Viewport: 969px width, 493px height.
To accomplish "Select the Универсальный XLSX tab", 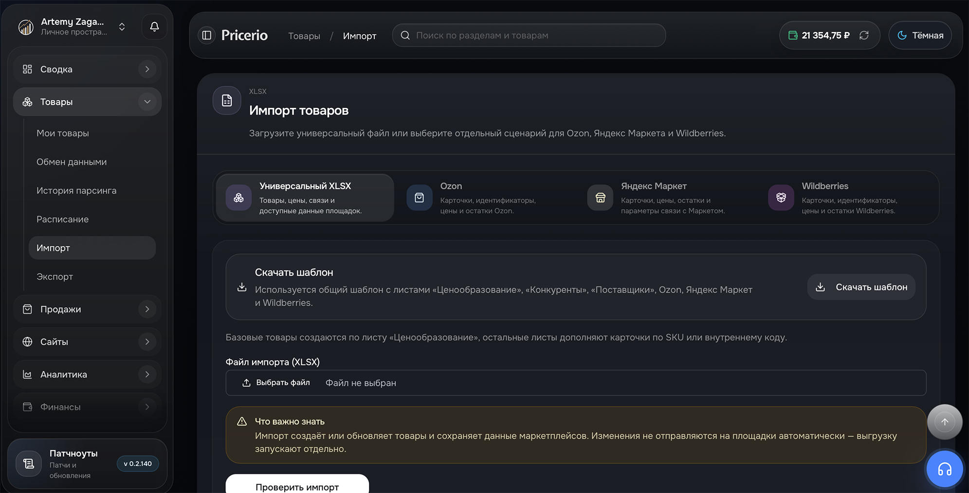I will pos(305,198).
